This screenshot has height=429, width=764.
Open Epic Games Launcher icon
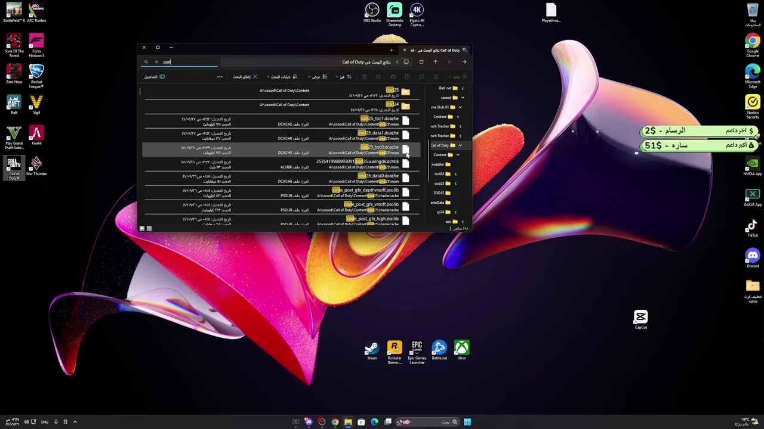[x=417, y=352]
